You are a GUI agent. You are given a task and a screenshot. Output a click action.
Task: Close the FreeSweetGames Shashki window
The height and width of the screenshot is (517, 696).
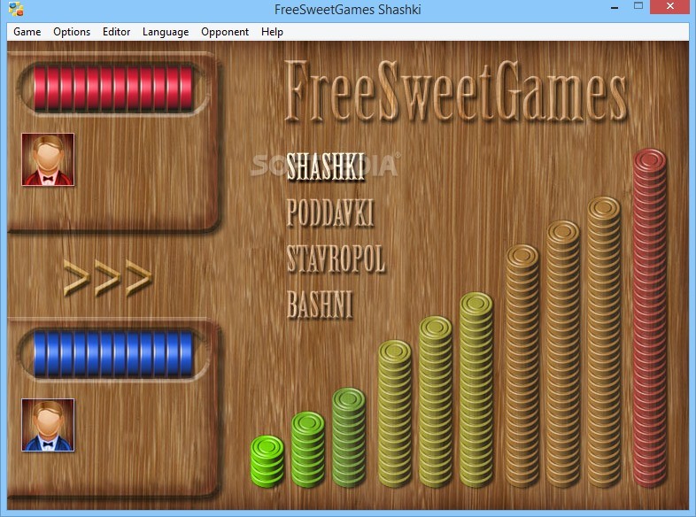coord(670,7)
